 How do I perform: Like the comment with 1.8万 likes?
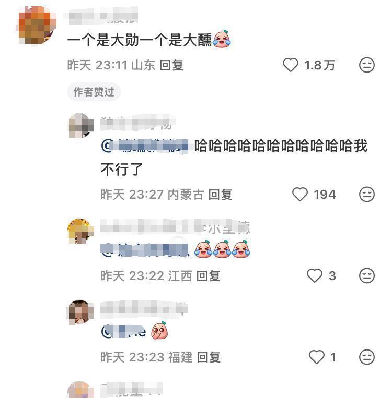click(290, 65)
